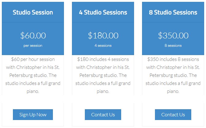Click 'Petersburg studio. The' in the first card
Viewport: 206px width, 128px height.
(x=33, y=75)
